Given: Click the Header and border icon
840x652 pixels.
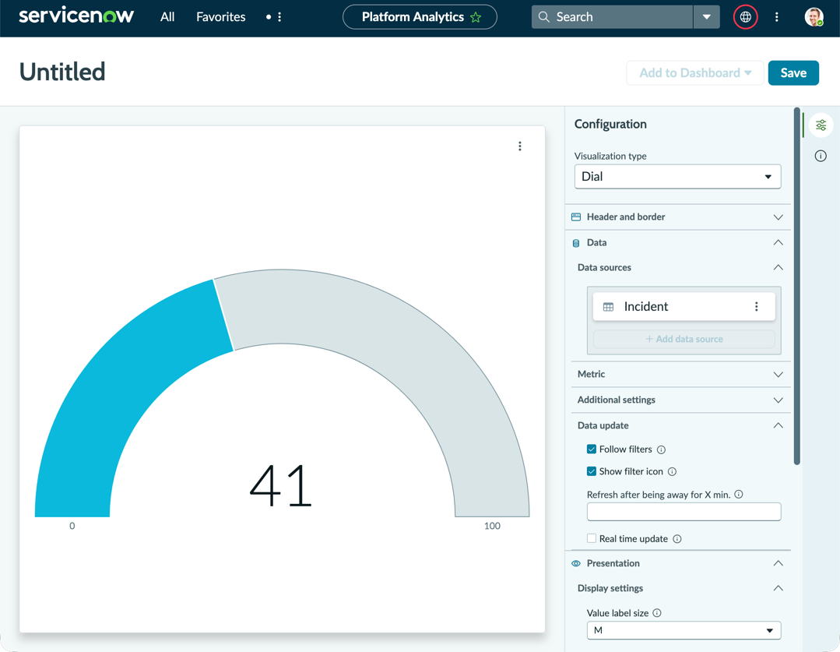Looking at the screenshot, I should pos(576,217).
